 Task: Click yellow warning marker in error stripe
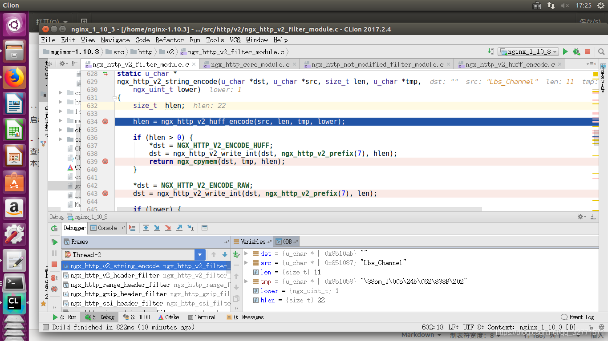coord(596,74)
